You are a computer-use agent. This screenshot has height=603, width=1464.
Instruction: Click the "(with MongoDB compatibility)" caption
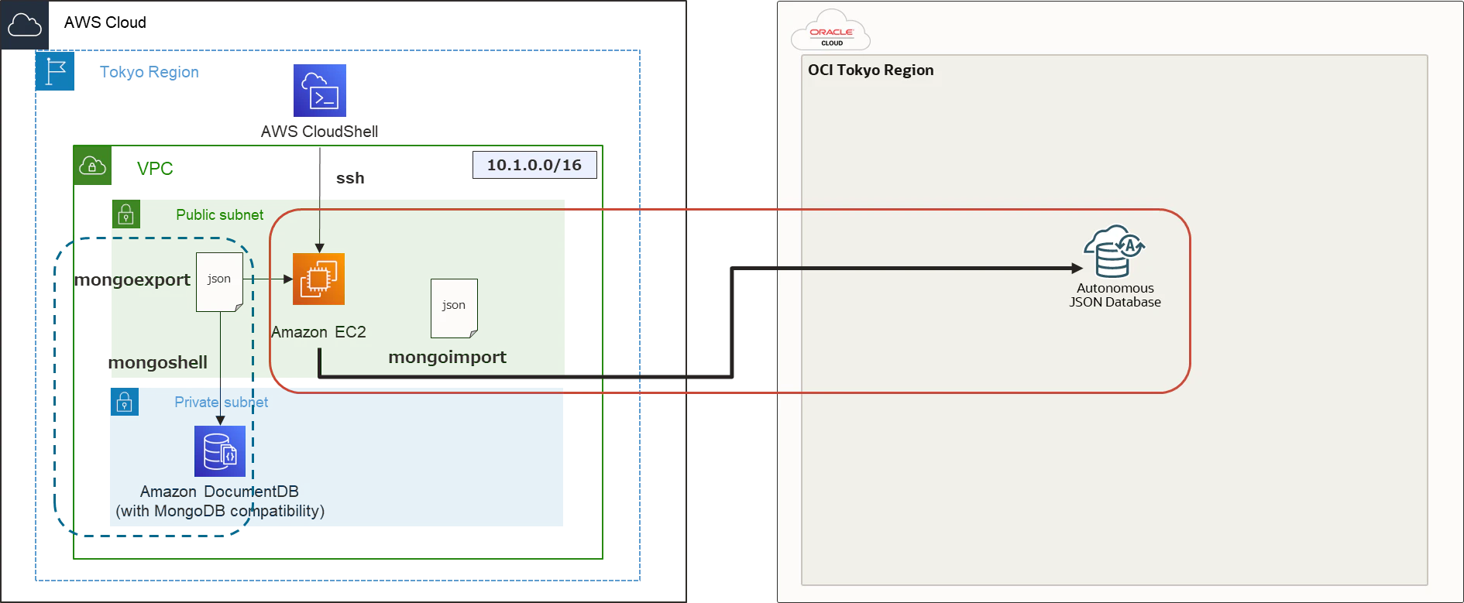[220, 511]
